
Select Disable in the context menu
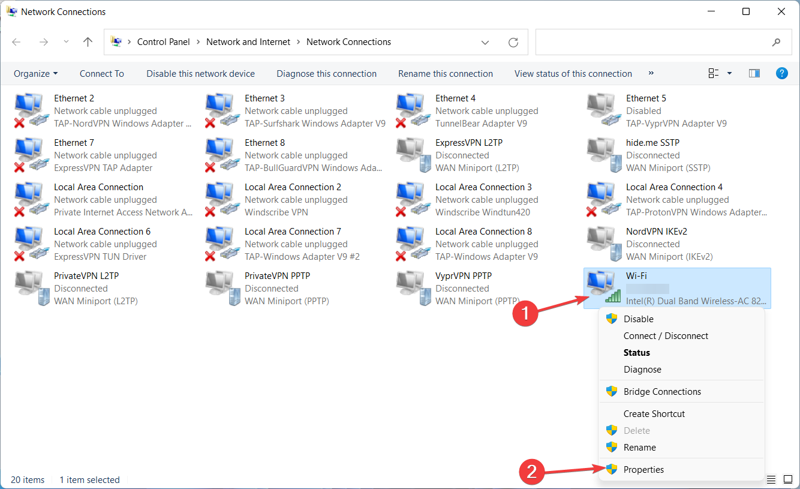pos(638,319)
